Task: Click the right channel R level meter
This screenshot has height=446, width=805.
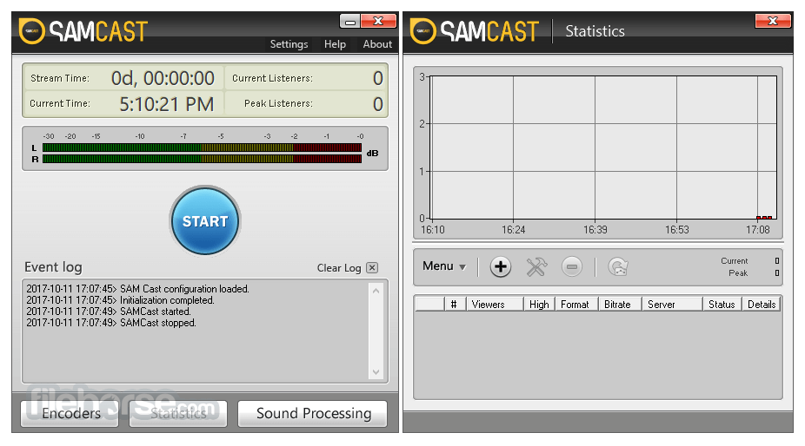Action: click(x=202, y=159)
